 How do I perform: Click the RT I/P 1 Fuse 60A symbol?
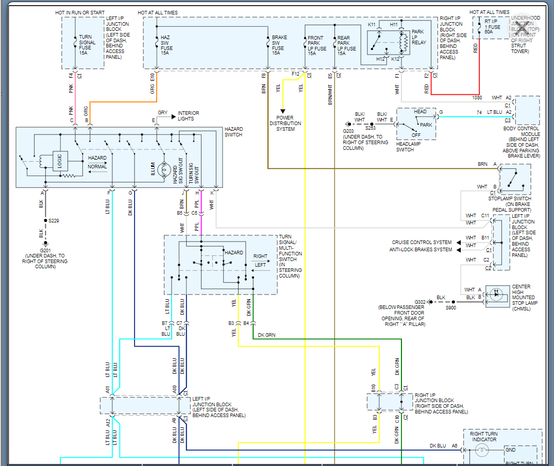[479, 27]
